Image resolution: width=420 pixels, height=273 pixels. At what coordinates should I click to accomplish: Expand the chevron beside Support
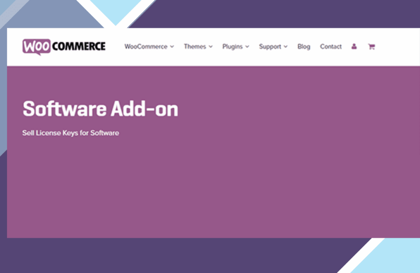[286, 47]
